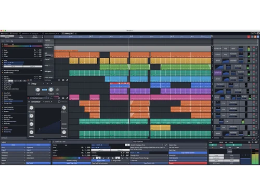
Task: Click the Compressor Output knob
Action: tap(64, 108)
